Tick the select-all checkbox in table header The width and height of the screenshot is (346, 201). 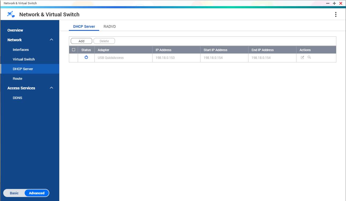click(x=73, y=50)
